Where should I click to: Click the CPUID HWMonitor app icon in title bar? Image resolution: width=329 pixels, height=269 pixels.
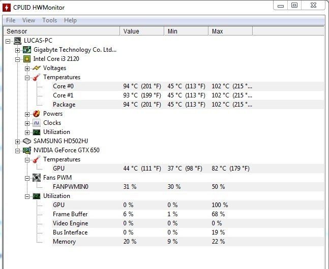point(7,8)
